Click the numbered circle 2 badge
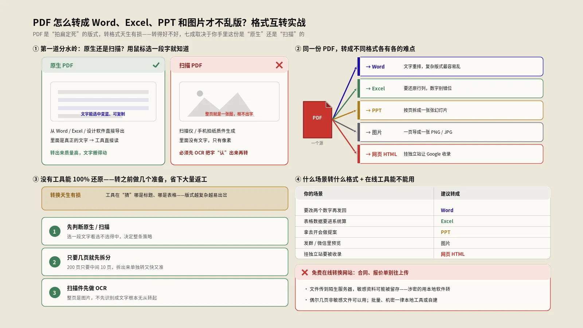 click(x=55, y=262)
